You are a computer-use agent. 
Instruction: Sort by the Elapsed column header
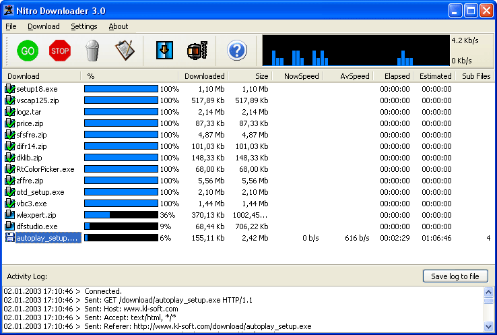[x=393, y=76]
